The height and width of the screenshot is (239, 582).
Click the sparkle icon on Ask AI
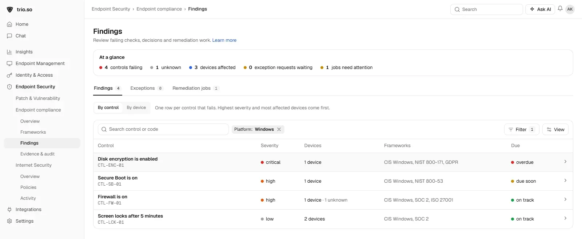532,9
